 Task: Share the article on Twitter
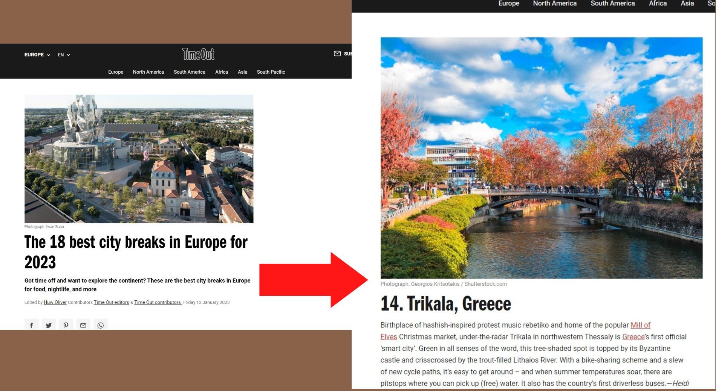tap(49, 325)
